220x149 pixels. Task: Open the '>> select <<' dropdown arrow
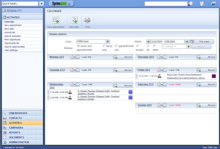coord(188,46)
